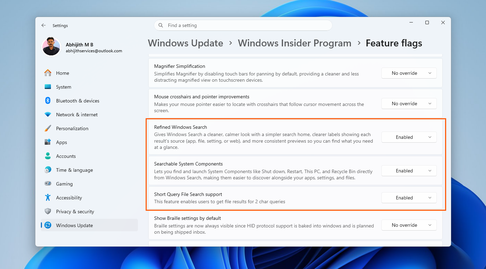Click Windows Update breadcrumb link
The width and height of the screenshot is (486, 269).
pyautogui.click(x=185, y=43)
